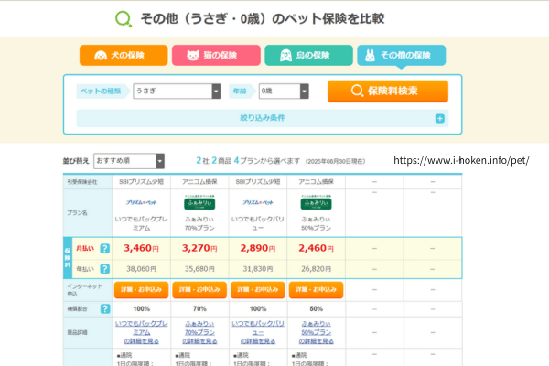The height and width of the screenshot is (366, 549).
Task: Click 詳細・お申込み for the 3,460円 plan
Action: (x=140, y=289)
